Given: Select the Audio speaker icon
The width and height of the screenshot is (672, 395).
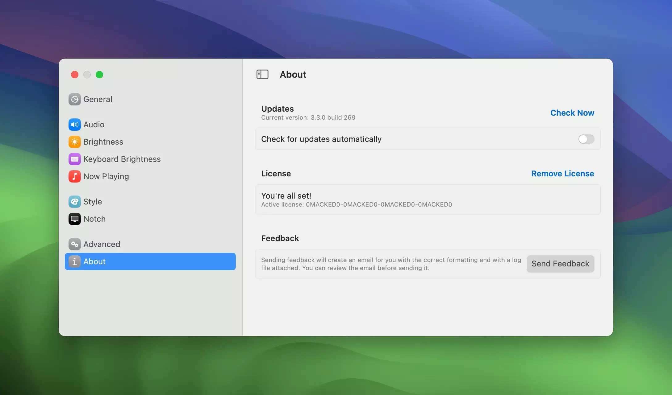Looking at the screenshot, I should pos(74,125).
